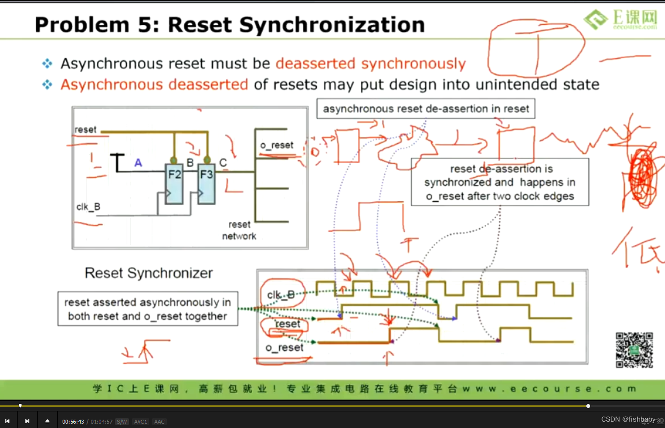Click the blue 'A' signal label
This screenshot has width=665, height=428.
pyautogui.click(x=138, y=163)
